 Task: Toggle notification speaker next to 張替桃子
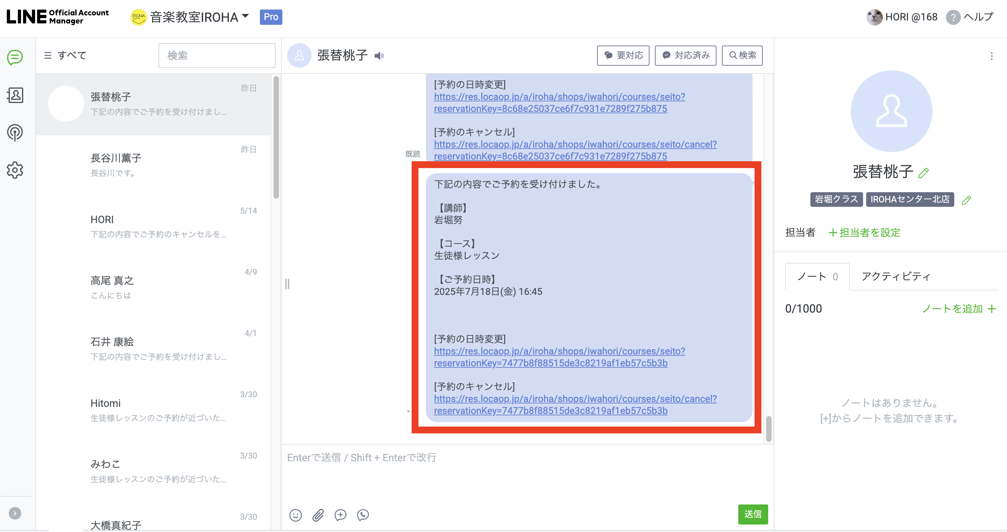tap(379, 56)
